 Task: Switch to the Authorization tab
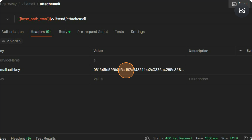tap(13, 32)
